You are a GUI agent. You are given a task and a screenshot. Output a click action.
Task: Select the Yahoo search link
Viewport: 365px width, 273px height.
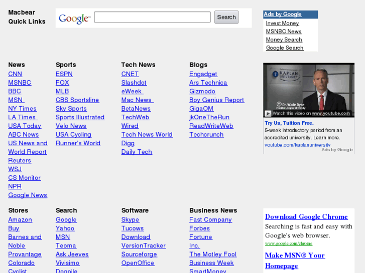[x=65, y=228]
